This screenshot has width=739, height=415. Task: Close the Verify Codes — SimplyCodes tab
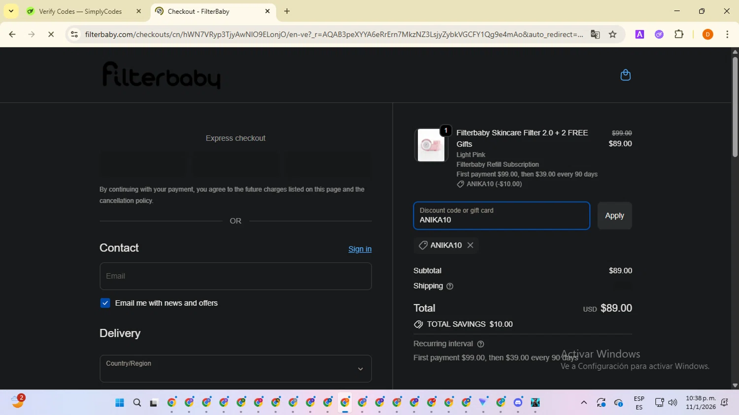(x=138, y=11)
